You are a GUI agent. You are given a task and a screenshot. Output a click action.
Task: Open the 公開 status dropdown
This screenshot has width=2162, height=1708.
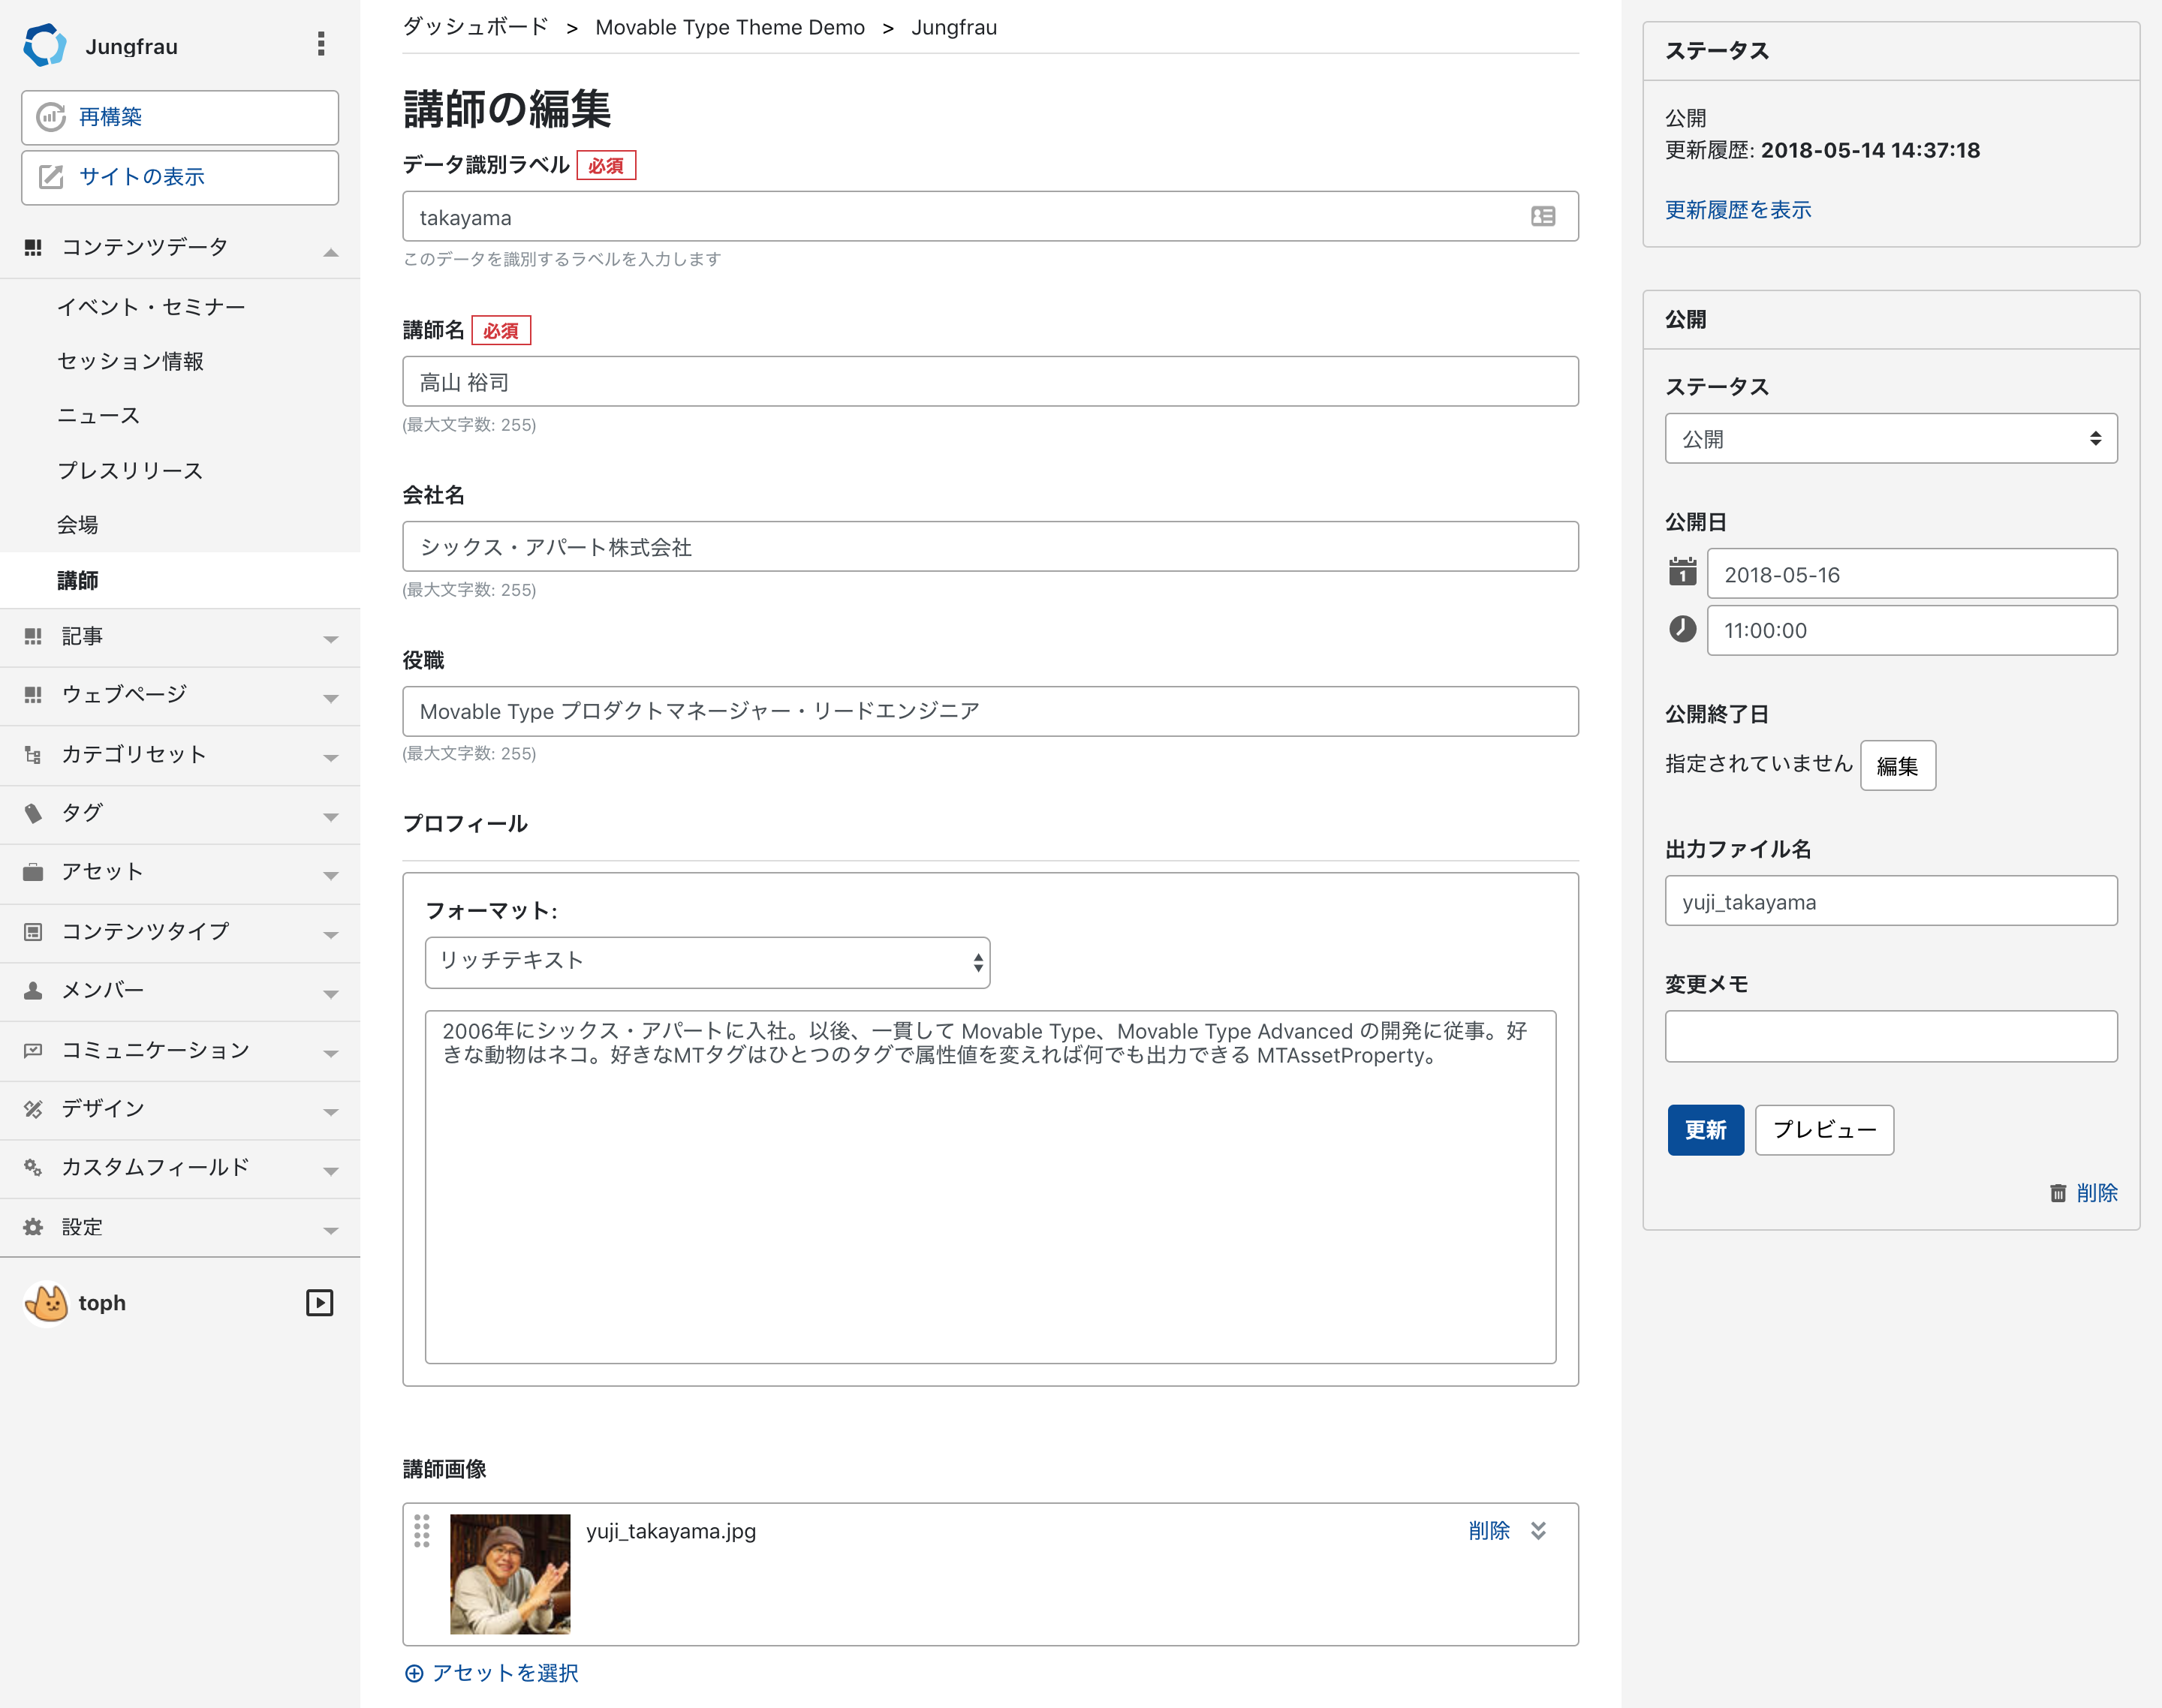1890,439
